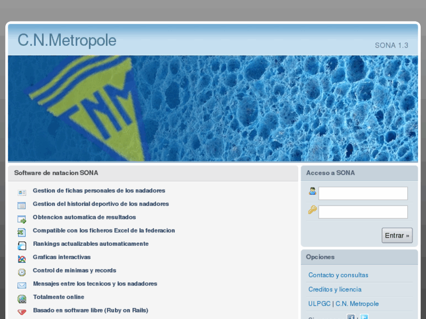Click the user avatar icon in Acceso a SONA
Screen dimensions: 426x319
[x=312, y=191]
